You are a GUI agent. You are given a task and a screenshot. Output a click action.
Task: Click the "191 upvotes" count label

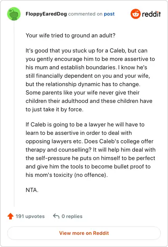tap(30, 216)
